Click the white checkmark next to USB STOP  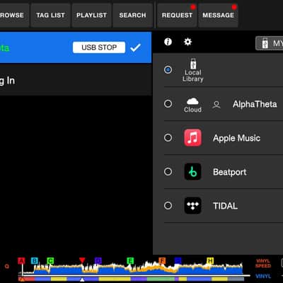tap(136, 47)
